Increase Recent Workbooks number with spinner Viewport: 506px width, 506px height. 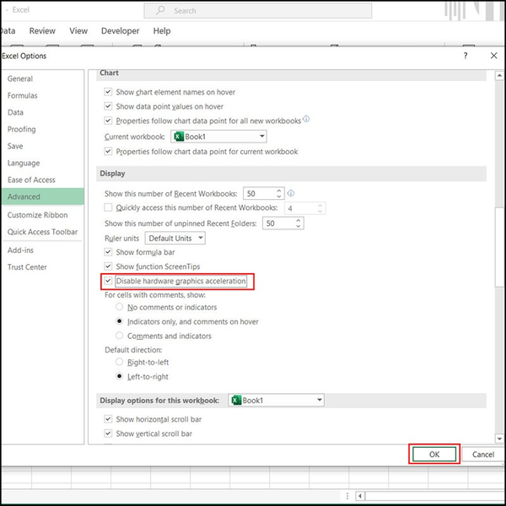(280, 190)
